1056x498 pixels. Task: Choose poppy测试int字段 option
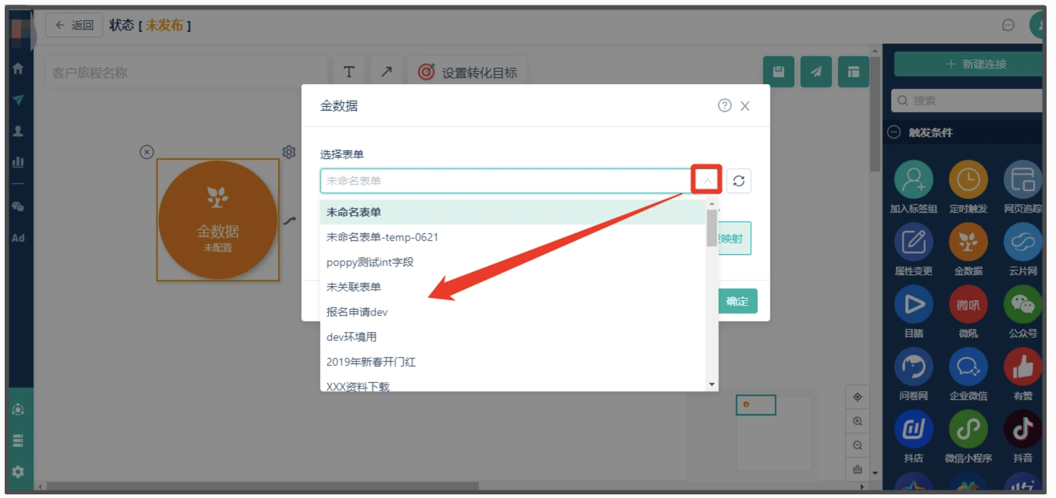pyautogui.click(x=513, y=262)
